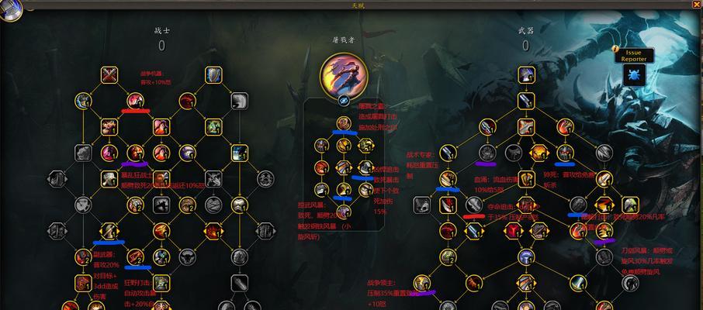Screen dimensions: 703x310
Task: Toggle eye icon under 屠戮者 portrait
Action: 344,101
